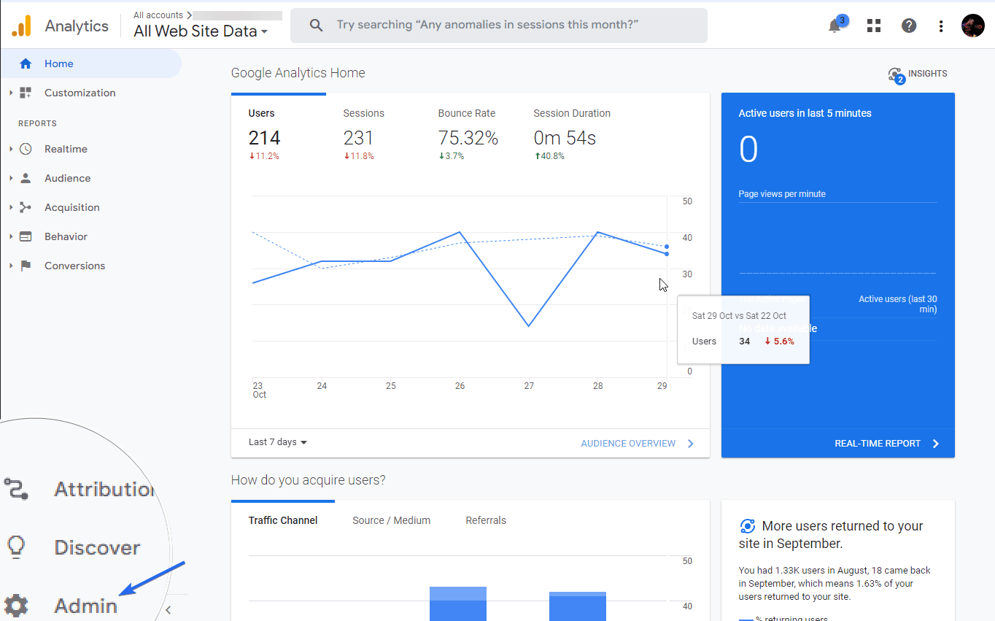Open the Google apps grid icon
This screenshot has height=621, width=995.
pyautogui.click(x=874, y=26)
